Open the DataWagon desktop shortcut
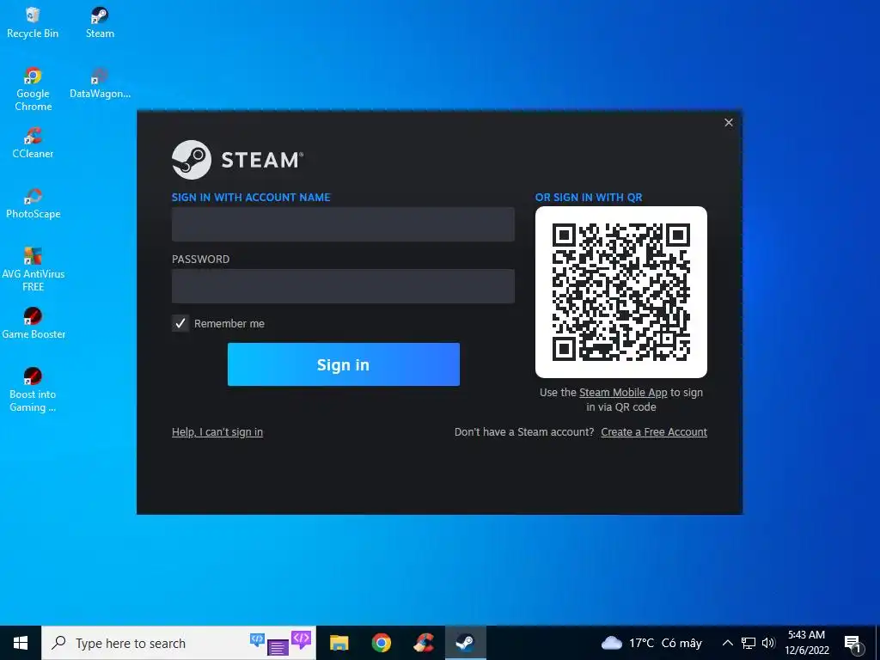Screen dimensions: 880x660 (100, 82)
